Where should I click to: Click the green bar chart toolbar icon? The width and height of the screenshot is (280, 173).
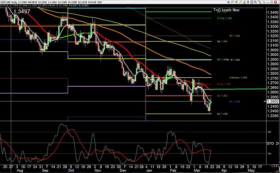coord(244,2)
